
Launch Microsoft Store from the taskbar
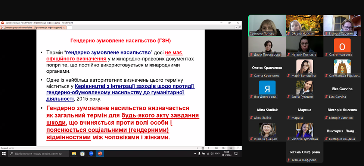[83, 153]
